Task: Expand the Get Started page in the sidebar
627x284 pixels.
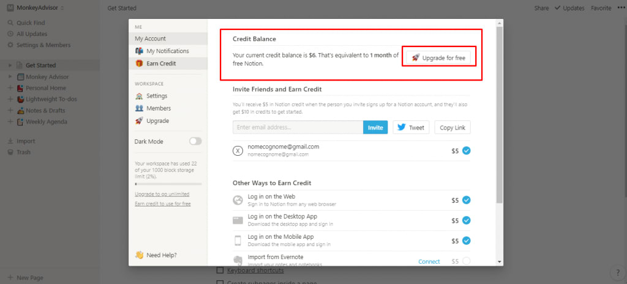Action: (10, 65)
